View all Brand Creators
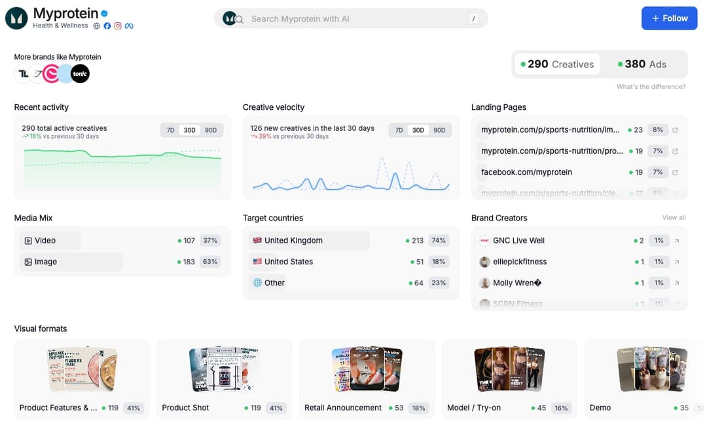The height and width of the screenshot is (424, 707). click(x=674, y=218)
